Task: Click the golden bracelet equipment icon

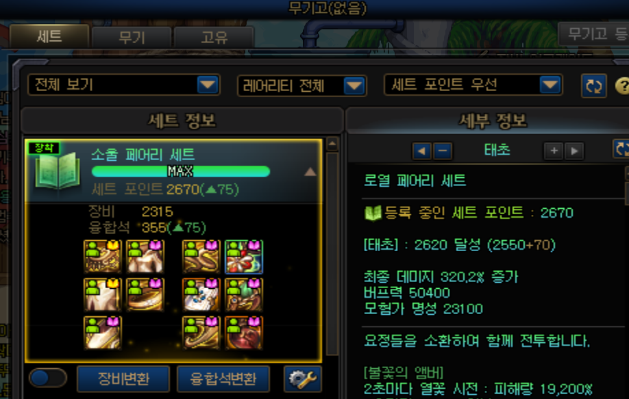Action: (145, 295)
